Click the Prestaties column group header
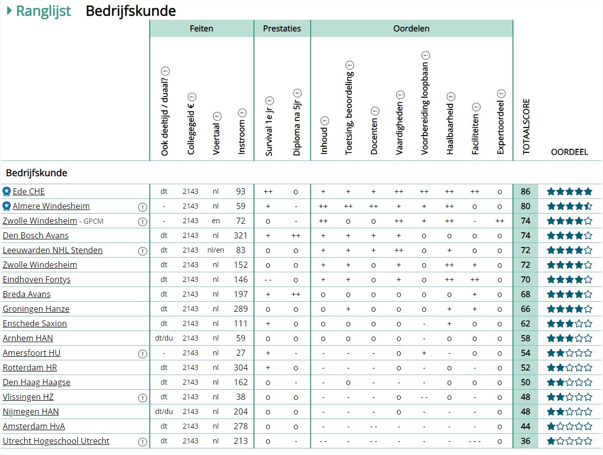Screen dimensions: 603x455 [282, 28]
